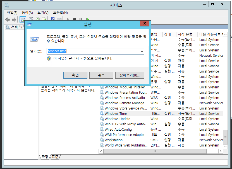
Task: Click the Restart Service toolbar icon
Action: click(87, 19)
